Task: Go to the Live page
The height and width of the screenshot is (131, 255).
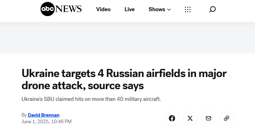Action: tap(130, 9)
